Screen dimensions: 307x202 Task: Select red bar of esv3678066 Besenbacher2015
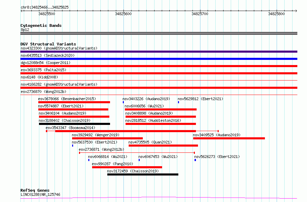pyautogui.click(x=74, y=102)
